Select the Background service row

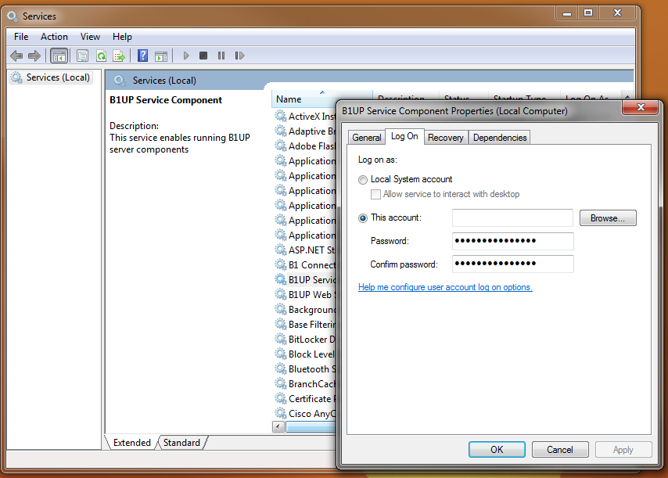pyautogui.click(x=306, y=309)
